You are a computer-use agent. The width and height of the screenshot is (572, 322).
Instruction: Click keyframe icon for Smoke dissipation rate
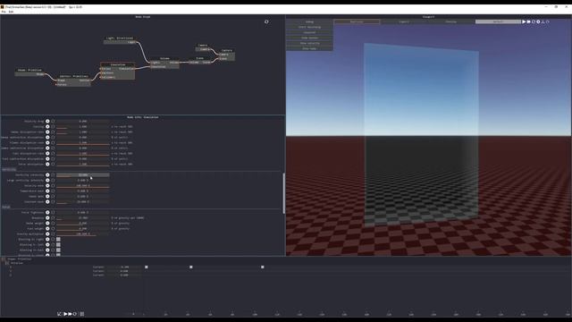click(47, 132)
